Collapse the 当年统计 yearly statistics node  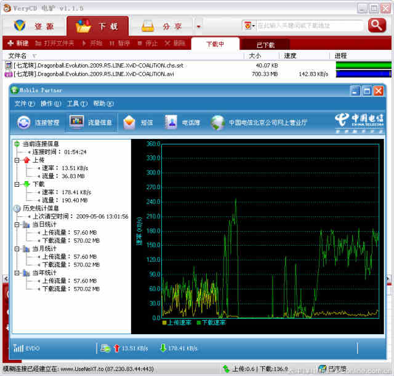click(x=17, y=273)
